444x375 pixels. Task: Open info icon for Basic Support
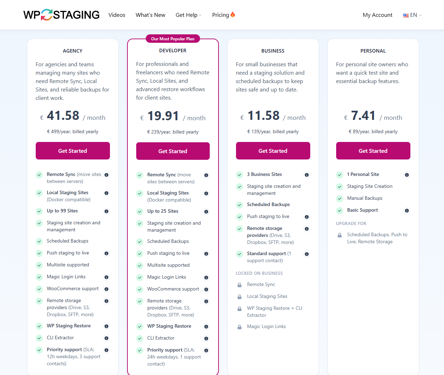pos(407,211)
